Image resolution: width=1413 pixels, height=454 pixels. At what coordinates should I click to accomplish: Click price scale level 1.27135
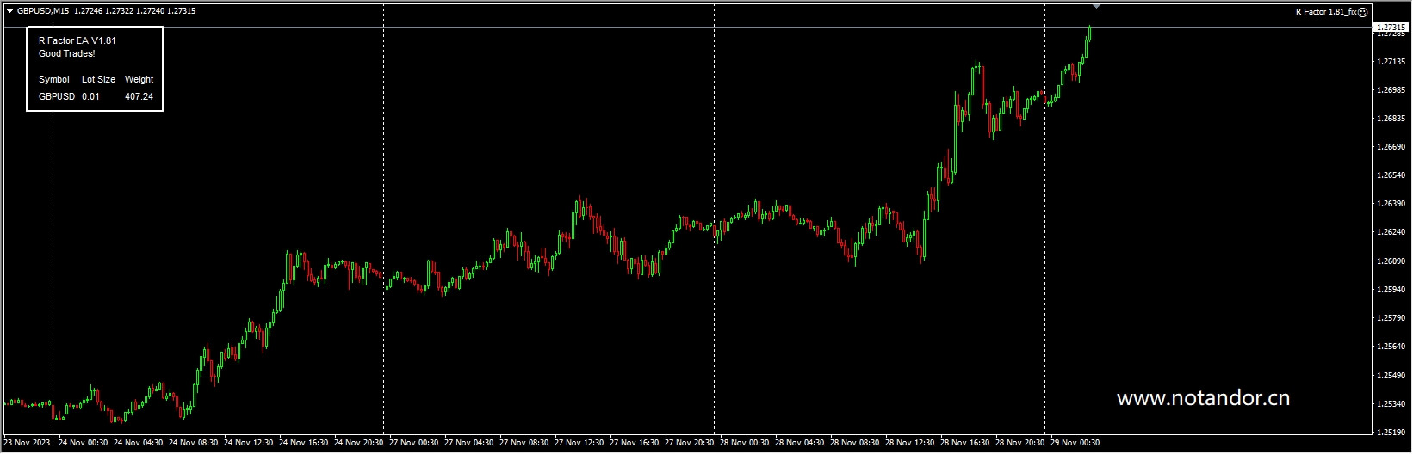1391,62
